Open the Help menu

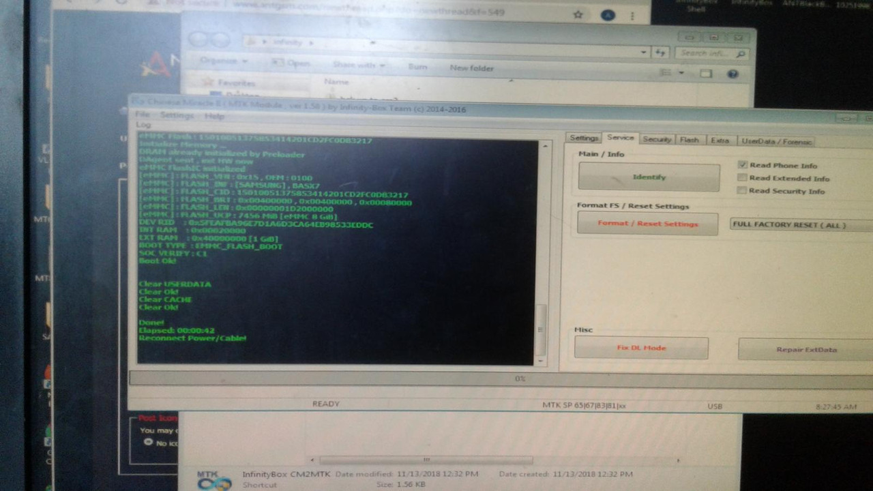[214, 116]
